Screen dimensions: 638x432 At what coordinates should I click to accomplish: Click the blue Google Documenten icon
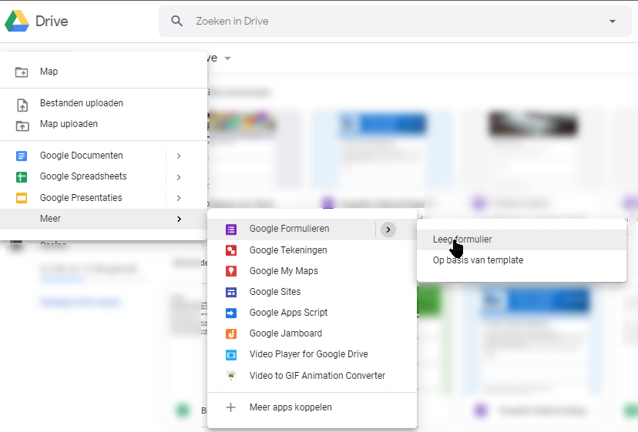coord(22,156)
